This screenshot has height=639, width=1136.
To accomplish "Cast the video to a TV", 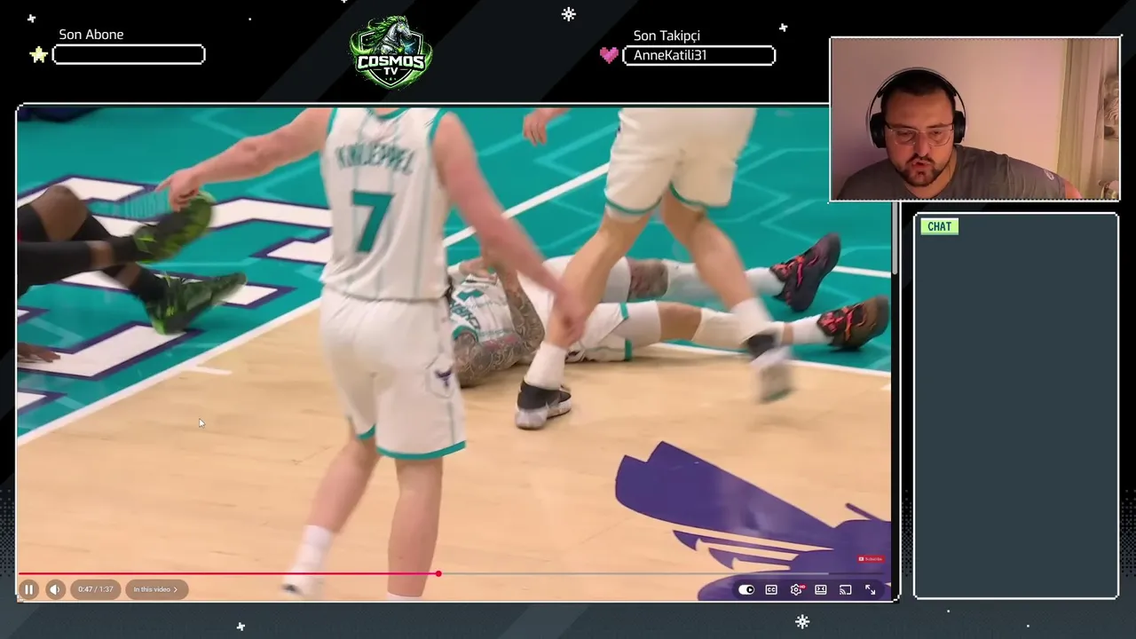I will pyautogui.click(x=846, y=589).
